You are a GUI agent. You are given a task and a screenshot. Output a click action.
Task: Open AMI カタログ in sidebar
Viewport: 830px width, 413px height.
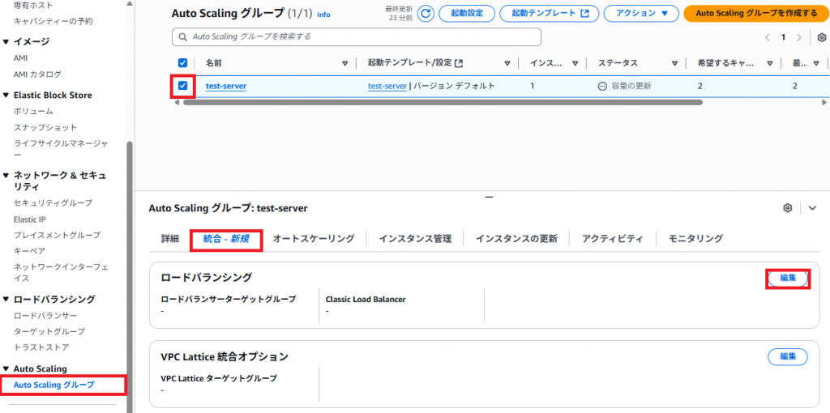37,74
